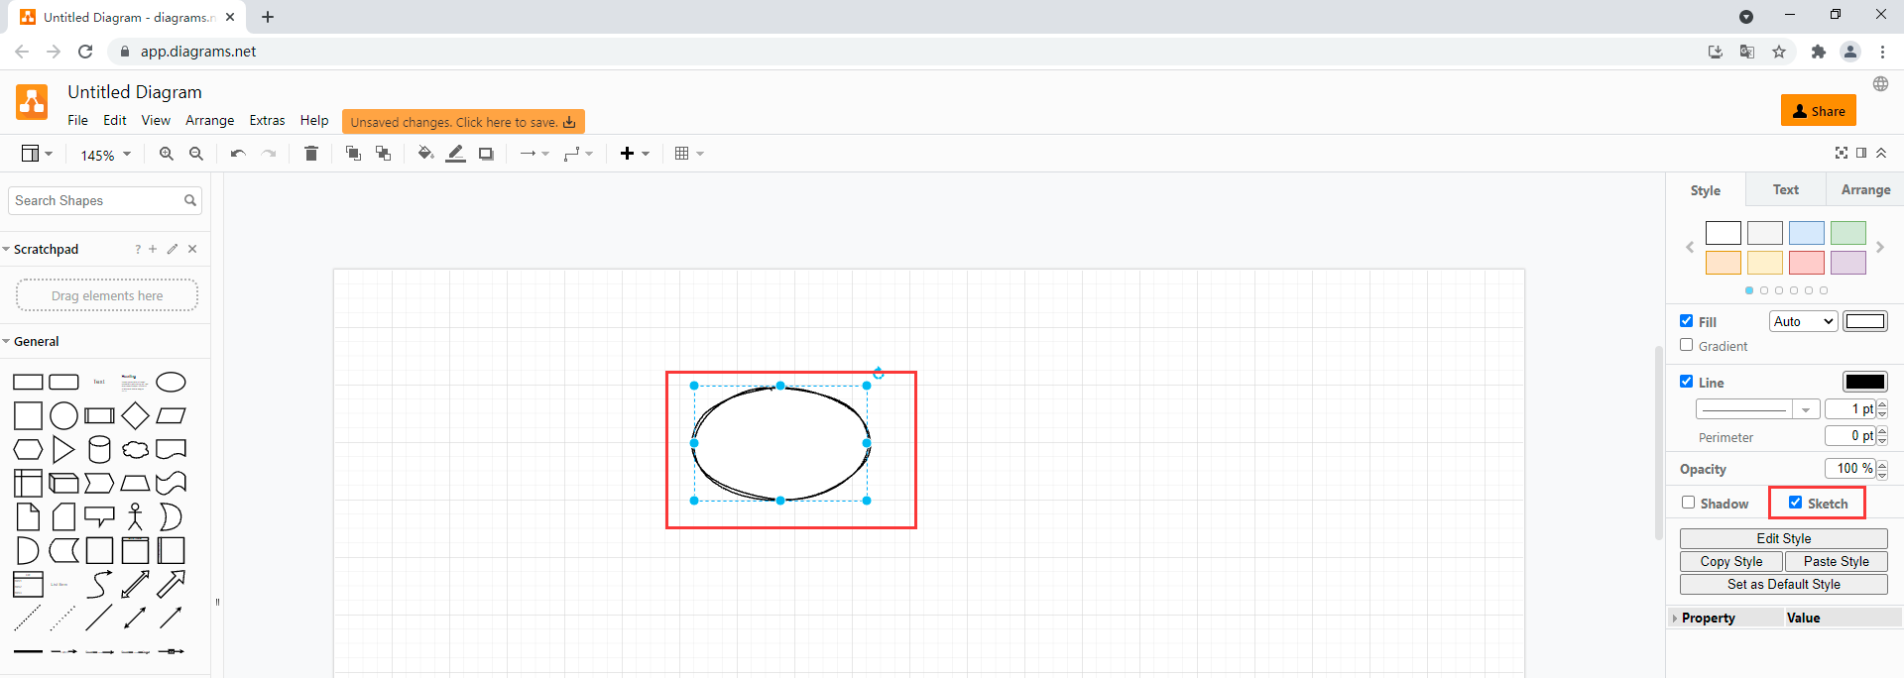Click the Delete trash can icon
Viewport: 1904px width, 678px height.
pos(311,154)
